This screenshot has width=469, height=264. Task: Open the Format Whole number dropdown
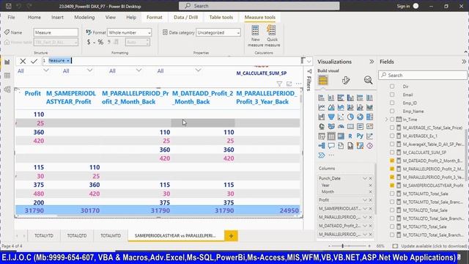tap(130, 32)
